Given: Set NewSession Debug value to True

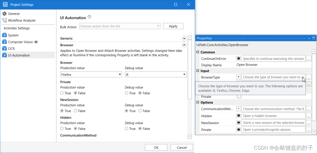Looking at the screenshot, I should [x=126, y=111].
